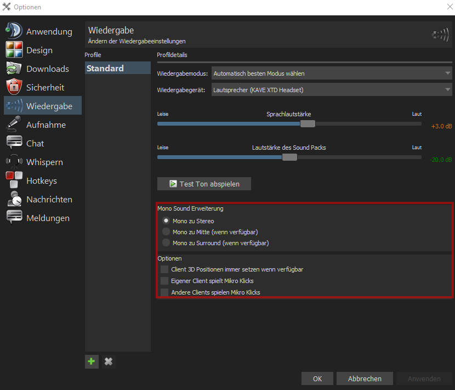Image resolution: width=455 pixels, height=390 pixels.
Task: Click the Whispern headset icon
Action: [x=14, y=161]
